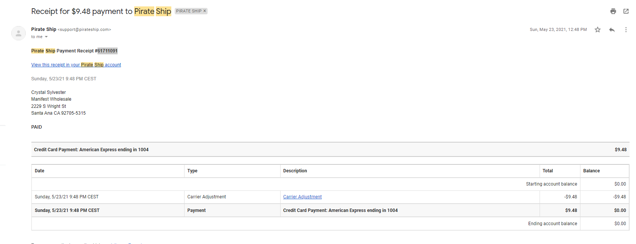Open the Carrier Adjustment description link
Screen dimensions: 636x244
pos(302,197)
